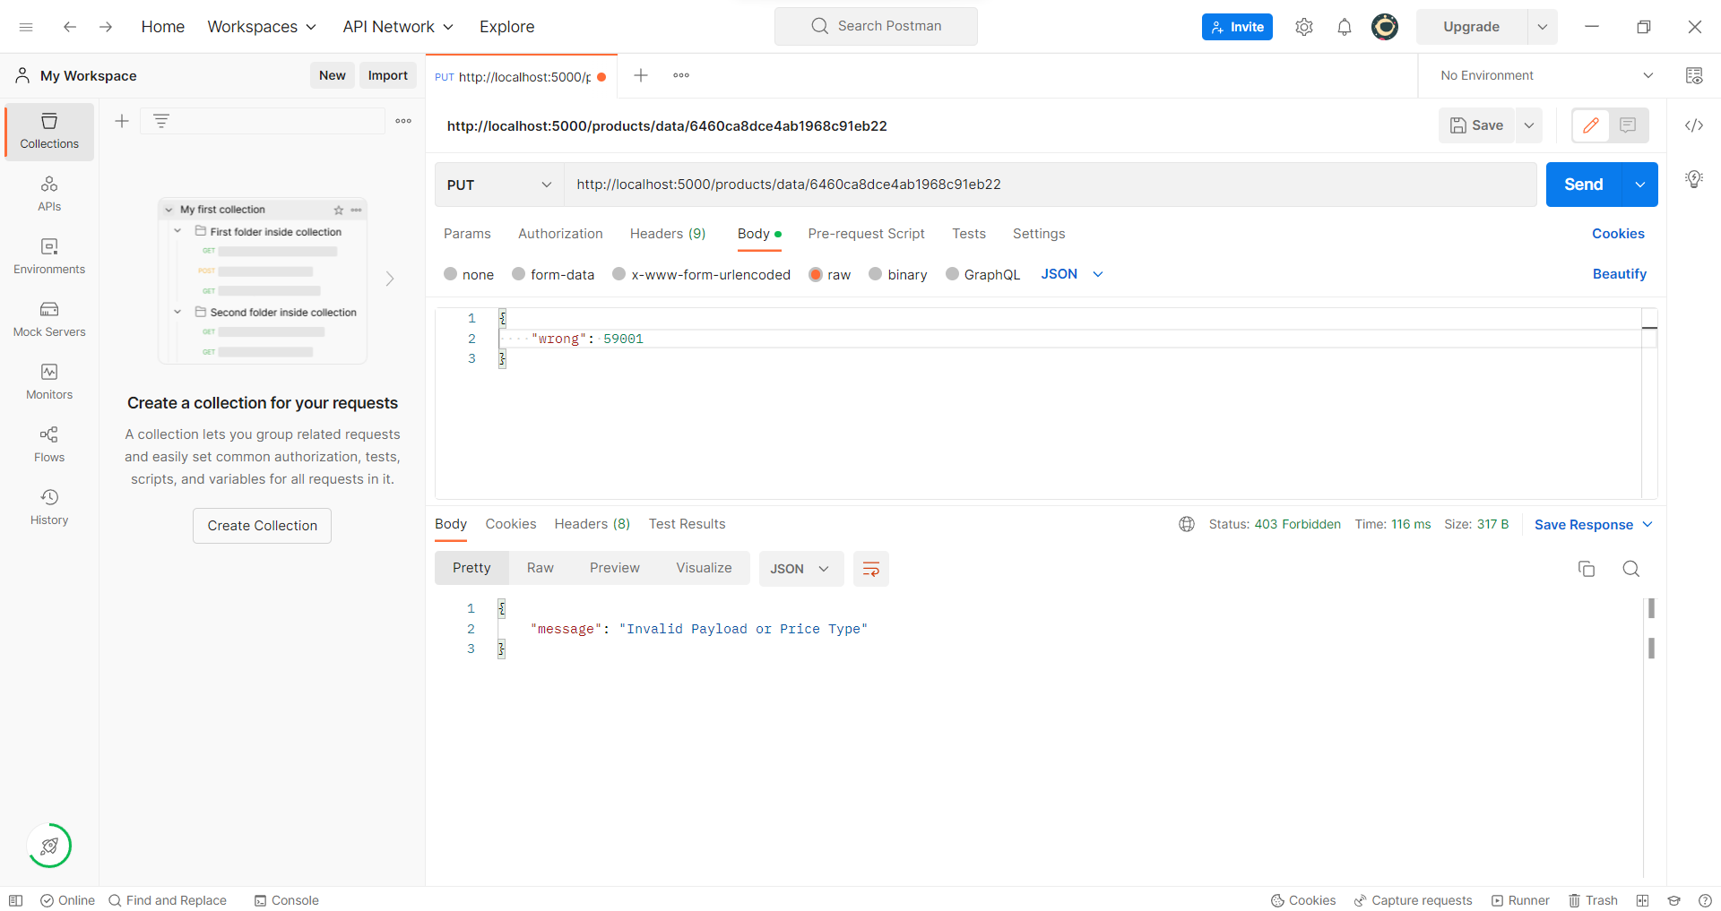The image size is (1721, 911).
Task: Click the network globe icon
Action: [x=1187, y=524]
